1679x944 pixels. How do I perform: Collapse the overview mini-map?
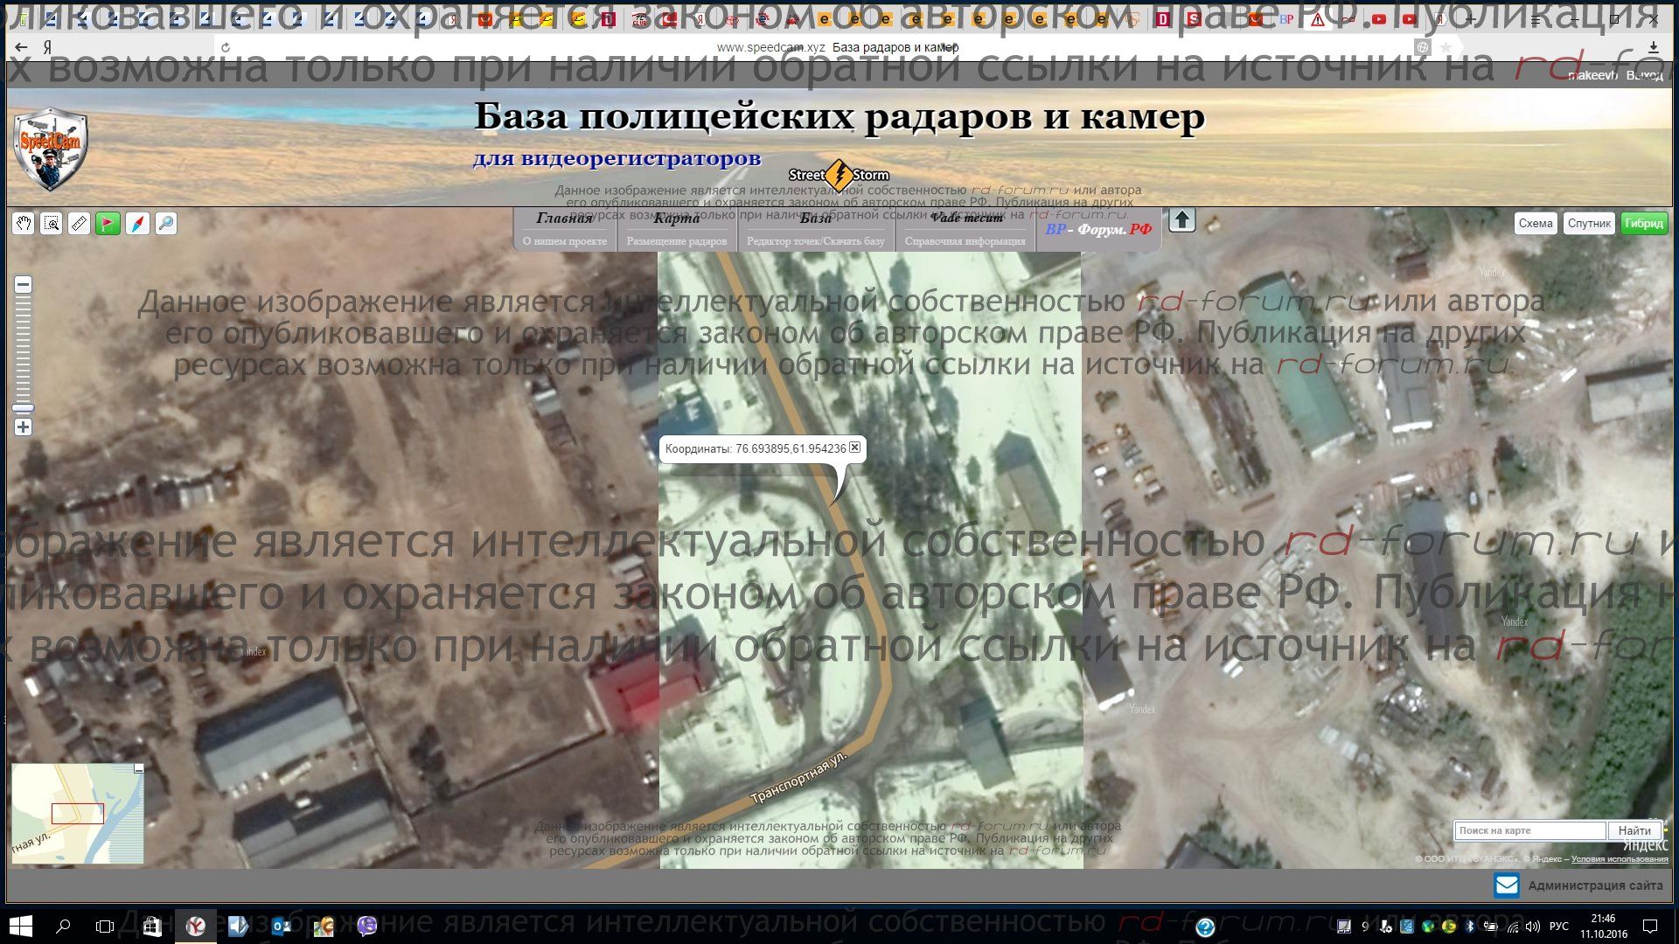(138, 768)
